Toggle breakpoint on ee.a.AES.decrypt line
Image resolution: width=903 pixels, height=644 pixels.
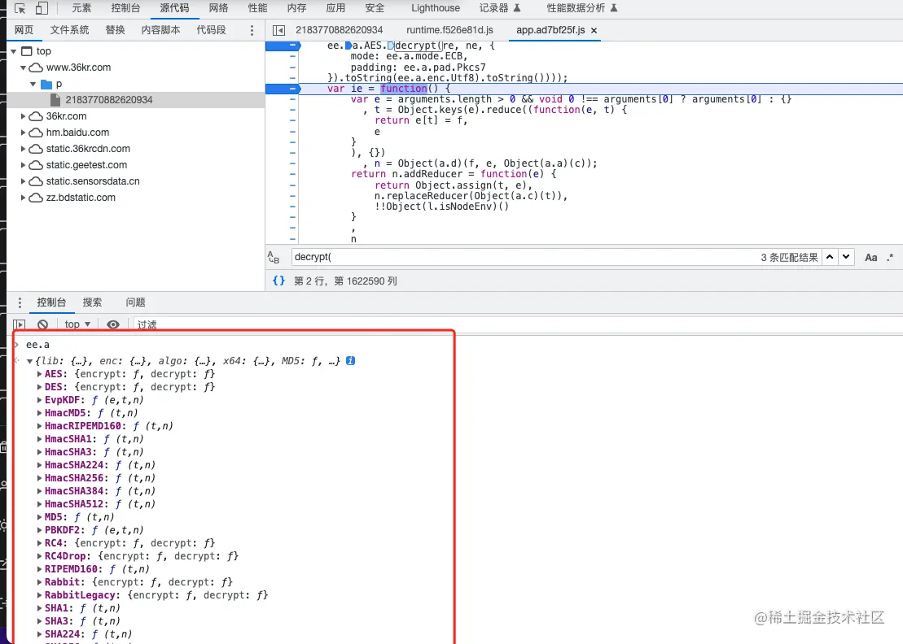[x=283, y=46]
